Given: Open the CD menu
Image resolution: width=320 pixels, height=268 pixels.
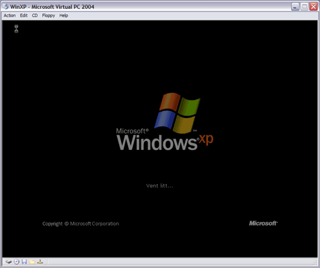Looking at the screenshot, I should pyautogui.click(x=35, y=15).
